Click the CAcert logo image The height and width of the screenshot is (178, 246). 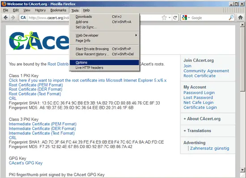coord(39,41)
